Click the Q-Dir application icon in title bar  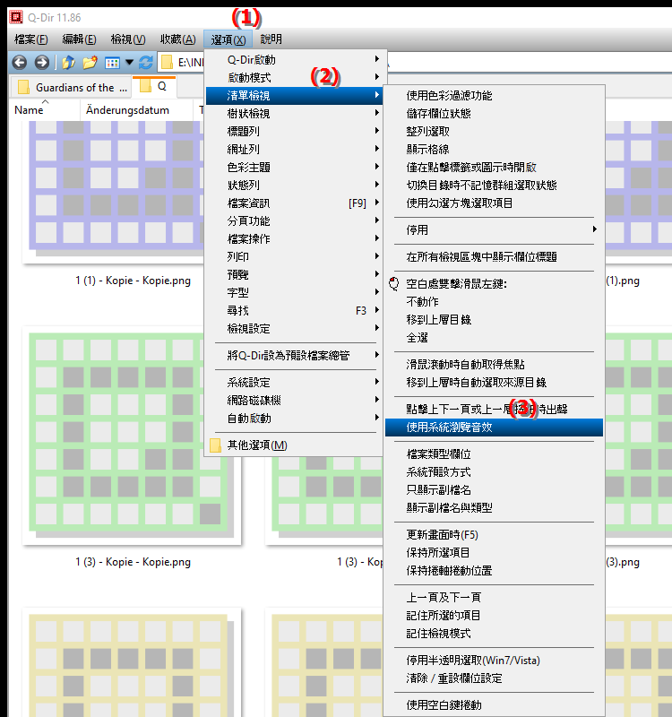coord(16,17)
